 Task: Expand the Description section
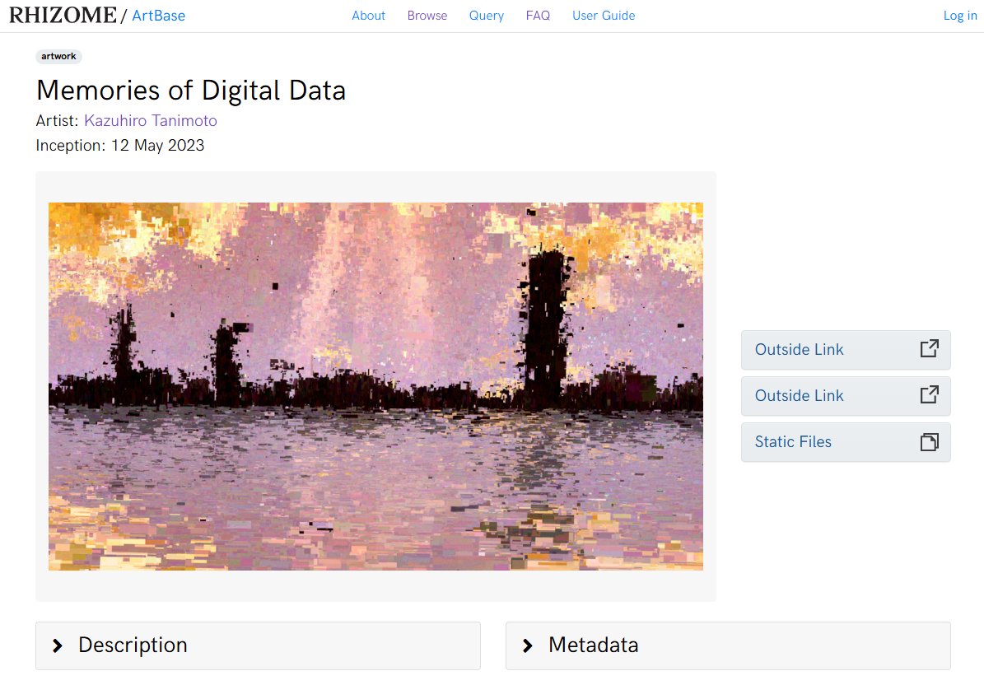(258, 645)
